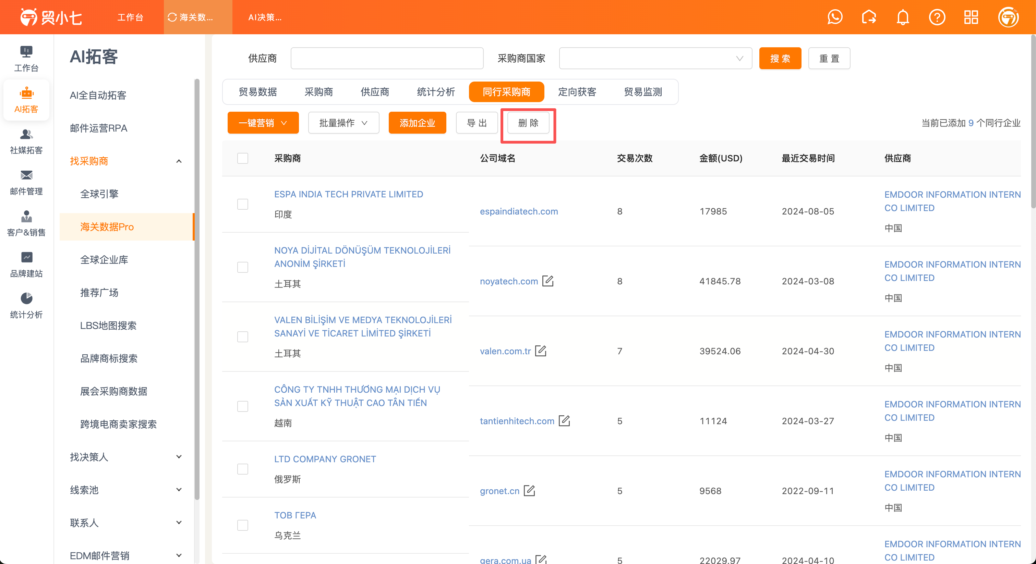The height and width of the screenshot is (564, 1036).
Task: Open the apps grid icon
Action: [971, 17]
